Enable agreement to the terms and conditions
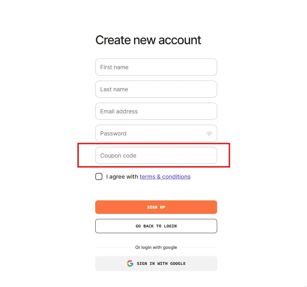Image resolution: width=307 pixels, height=287 pixels. (x=99, y=176)
